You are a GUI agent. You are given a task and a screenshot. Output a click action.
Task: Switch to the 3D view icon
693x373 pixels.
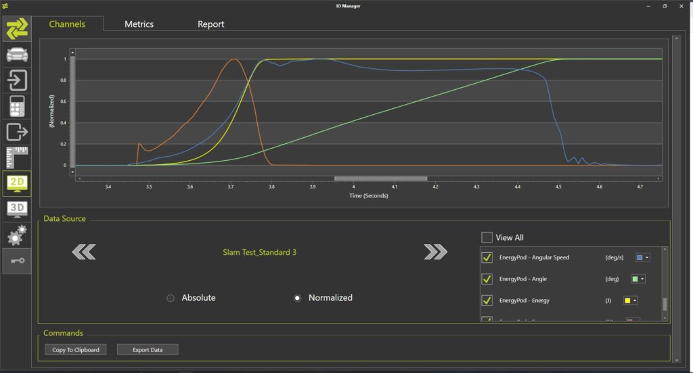pyautogui.click(x=17, y=209)
